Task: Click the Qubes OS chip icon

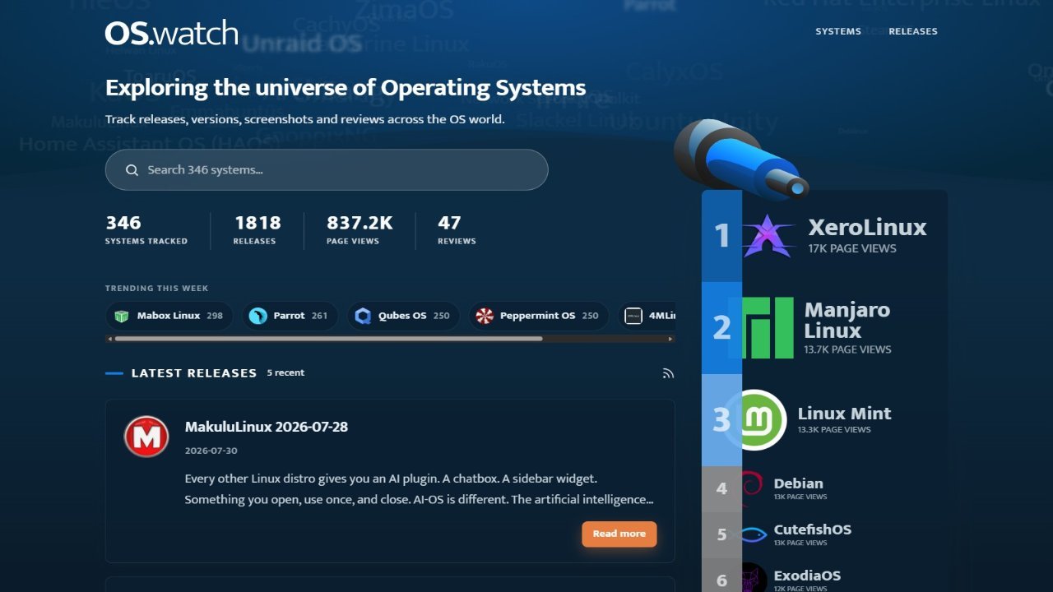Action: [363, 316]
